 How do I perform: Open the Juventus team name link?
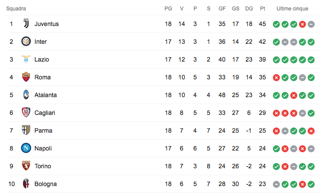click(46, 24)
